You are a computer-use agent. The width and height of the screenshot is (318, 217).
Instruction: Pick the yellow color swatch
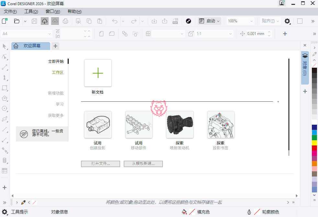click(x=314, y=143)
